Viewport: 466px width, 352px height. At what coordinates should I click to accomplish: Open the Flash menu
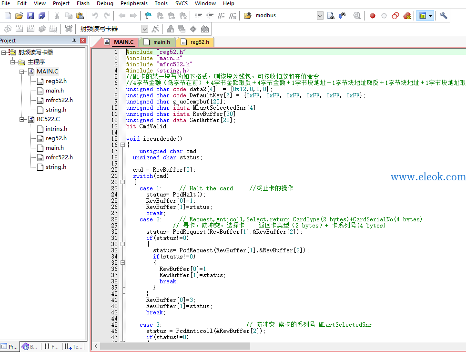[x=83, y=3]
